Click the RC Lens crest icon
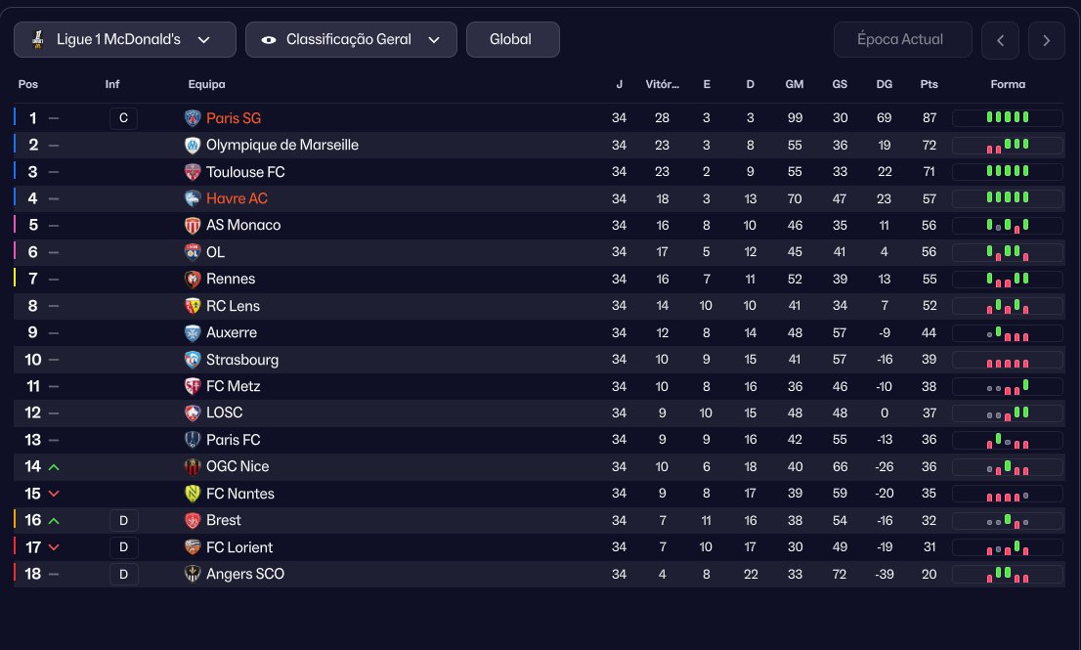Screen dimensions: 1081x650 pyautogui.click(x=193, y=306)
